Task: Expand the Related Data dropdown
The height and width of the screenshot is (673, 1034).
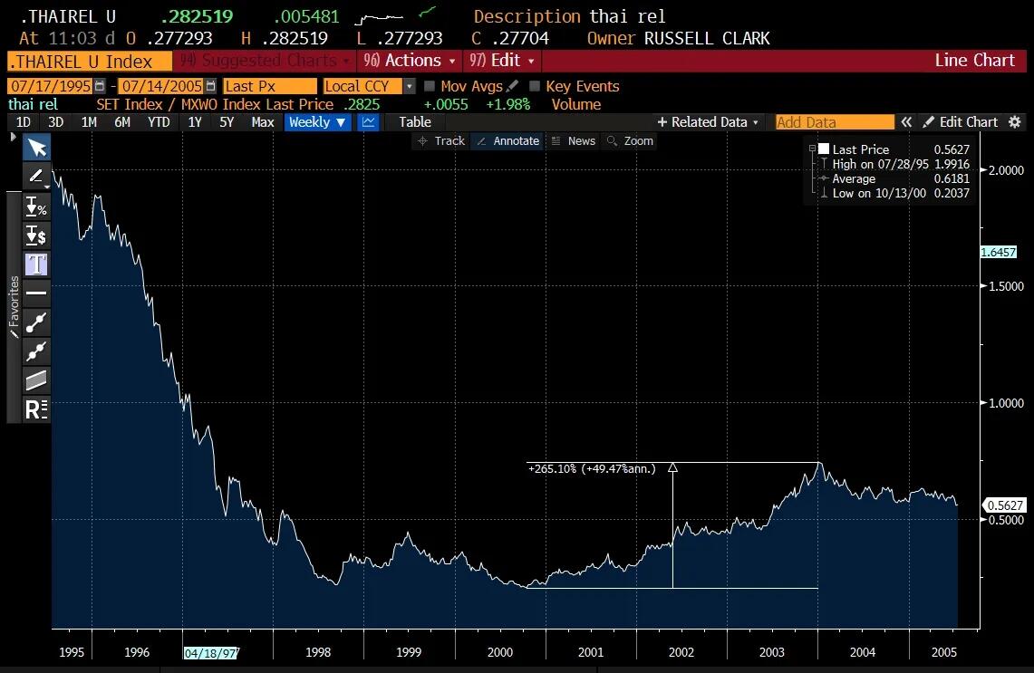Action: pos(708,122)
